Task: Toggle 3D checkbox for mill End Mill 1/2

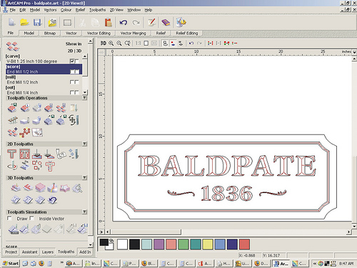Action: [76, 82]
